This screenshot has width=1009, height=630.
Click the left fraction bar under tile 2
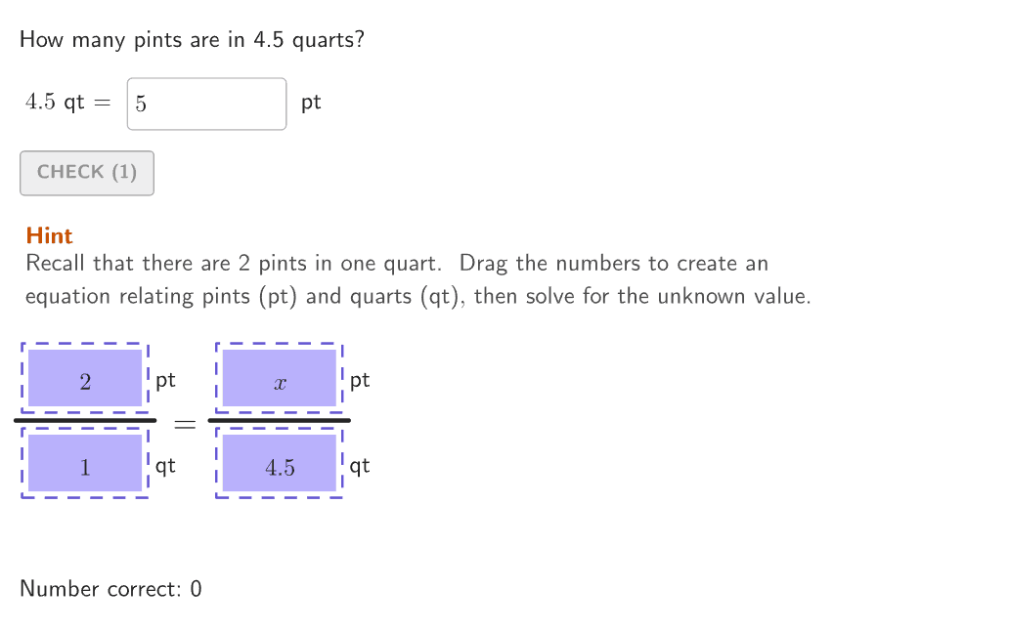pos(85,421)
